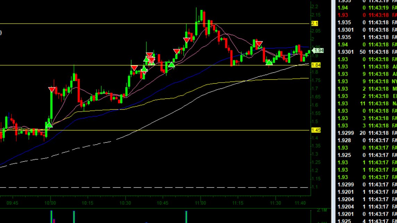Click the yellow 2.1 price level label
The height and width of the screenshot is (223, 397).
click(314, 24)
